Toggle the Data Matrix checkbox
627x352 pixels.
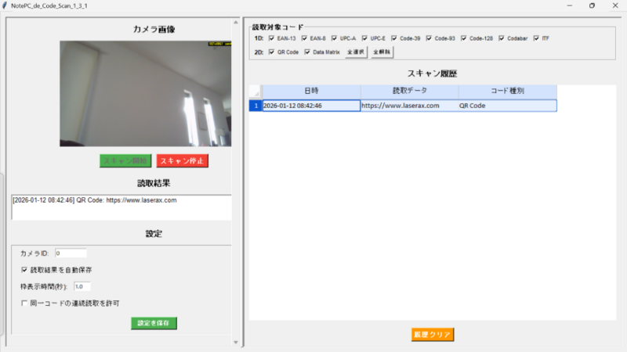pyautogui.click(x=307, y=52)
